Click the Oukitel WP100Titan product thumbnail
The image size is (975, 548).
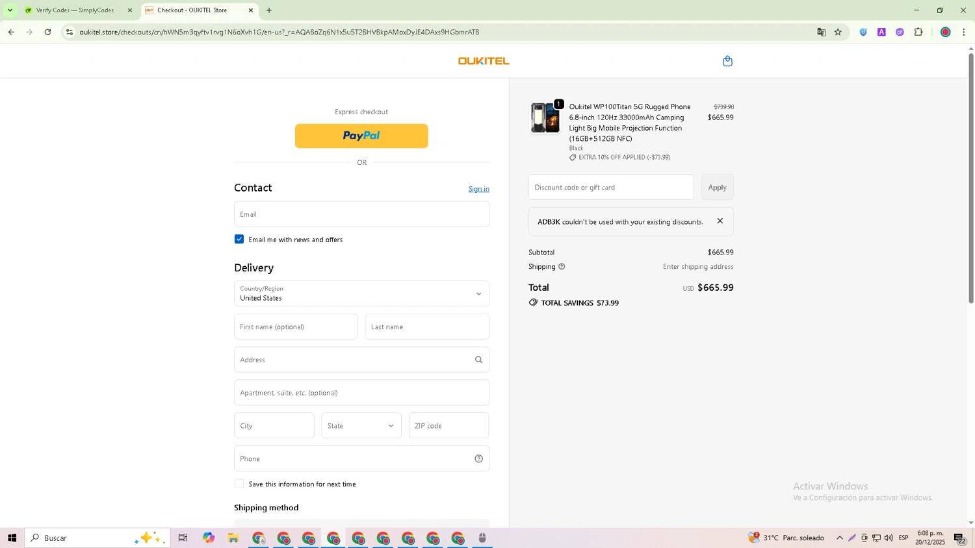(x=545, y=118)
